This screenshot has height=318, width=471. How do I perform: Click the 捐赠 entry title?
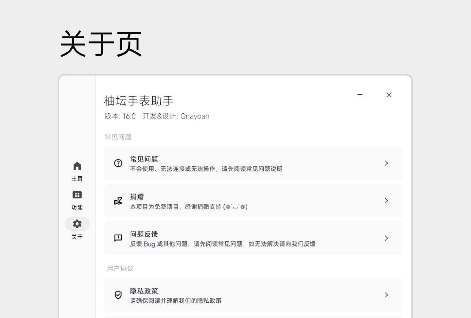[137, 197]
